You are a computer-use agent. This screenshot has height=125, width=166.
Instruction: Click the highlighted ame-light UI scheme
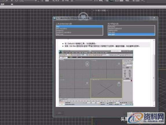point(131,34)
